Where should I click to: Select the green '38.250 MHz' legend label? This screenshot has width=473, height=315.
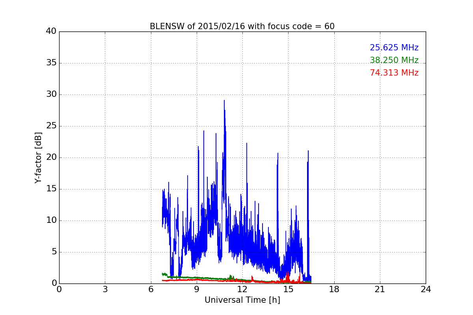394,60
